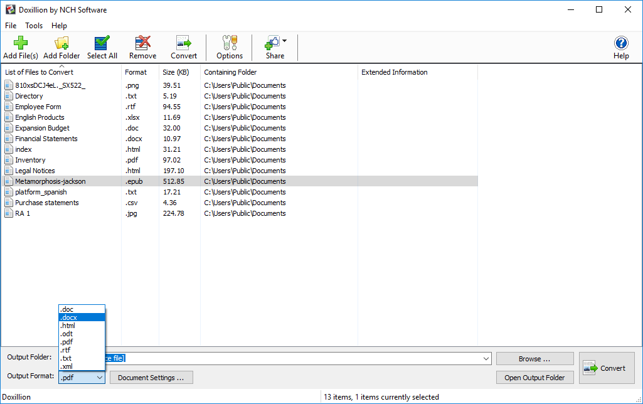Click the Remove toolbar icon
The image size is (643, 404).
(x=142, y=43)
